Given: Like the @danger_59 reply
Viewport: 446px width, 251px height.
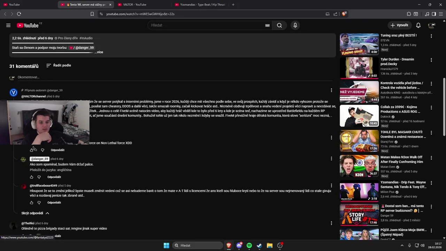Looking at the screenshot, I should coord(32,177).
